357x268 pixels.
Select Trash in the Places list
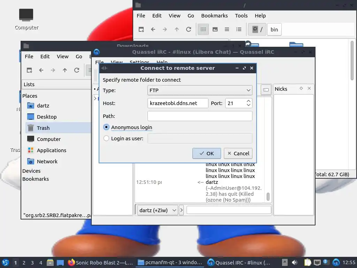click(x=58, y=128)
